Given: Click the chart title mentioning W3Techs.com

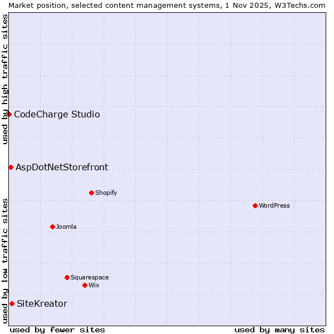Looking at the screenshot, I should point(167,5).
